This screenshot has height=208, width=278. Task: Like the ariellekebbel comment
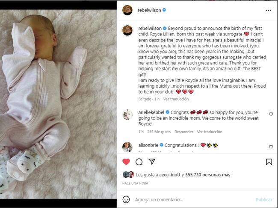tap(271, 114)
